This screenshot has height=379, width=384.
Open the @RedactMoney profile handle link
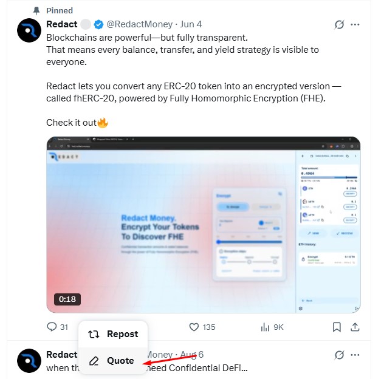(140, 24)
